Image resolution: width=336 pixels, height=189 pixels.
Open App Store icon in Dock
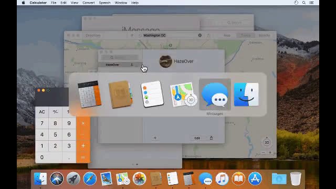pyautogui.click(x=255, y=178)
